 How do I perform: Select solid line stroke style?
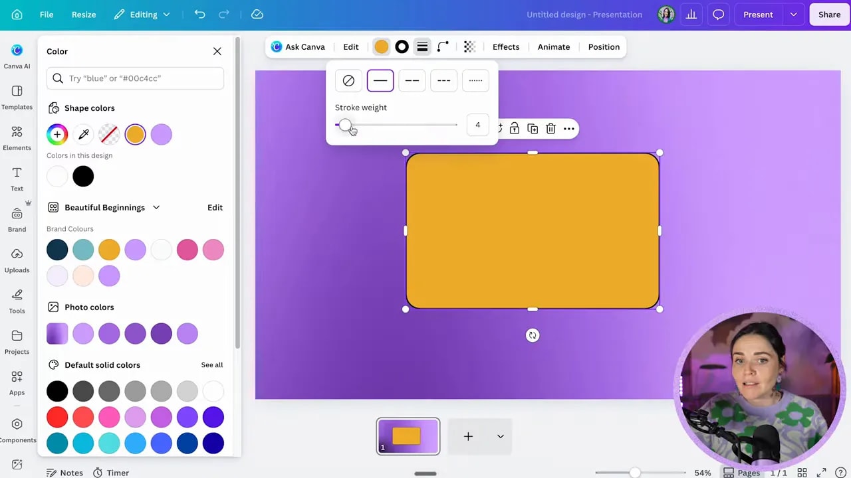tap(380, 80)
